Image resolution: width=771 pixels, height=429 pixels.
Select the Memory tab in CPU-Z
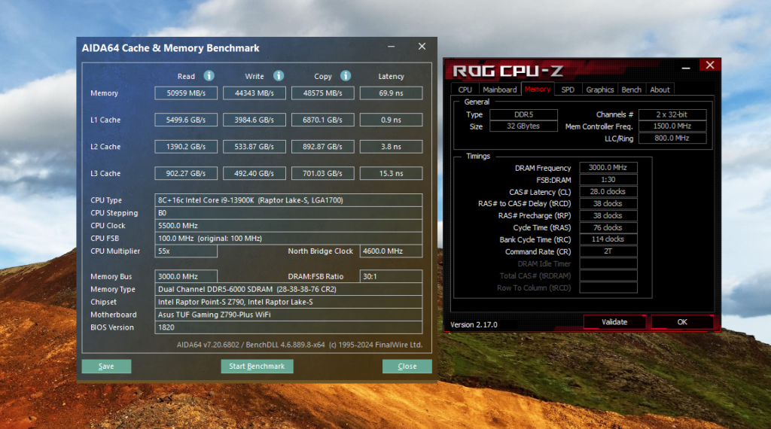(x=538, y=90)
